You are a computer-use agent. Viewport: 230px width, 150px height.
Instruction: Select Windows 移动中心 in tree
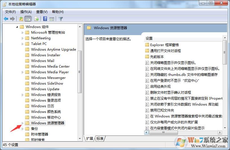[x=46, y=117]
